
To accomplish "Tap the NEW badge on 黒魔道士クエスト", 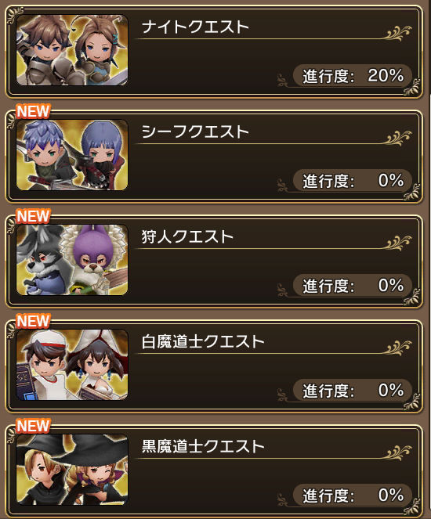I will (x=33, y=427).
